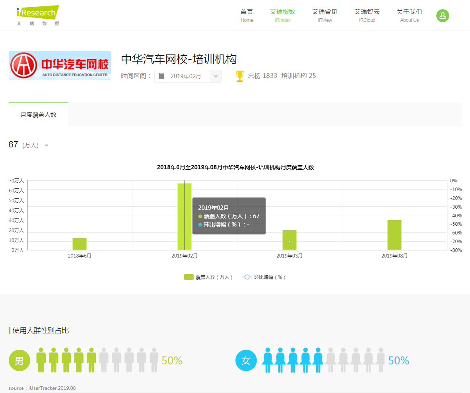Image resolution: width=470 pixels, height=393 pixels.
Task: Click the blue 女 gender circle icon
Action: pyautogui.click(x=246, y=360)
